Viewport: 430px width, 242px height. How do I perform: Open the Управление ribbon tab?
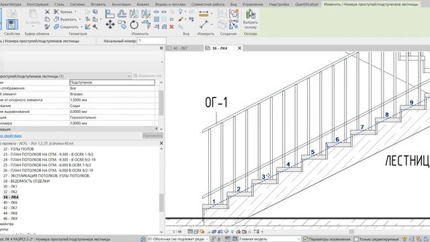253,4
